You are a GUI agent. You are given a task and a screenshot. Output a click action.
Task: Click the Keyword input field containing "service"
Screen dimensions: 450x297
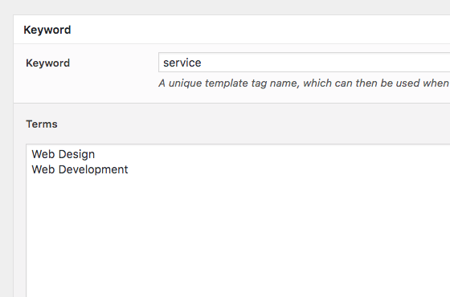305,63
